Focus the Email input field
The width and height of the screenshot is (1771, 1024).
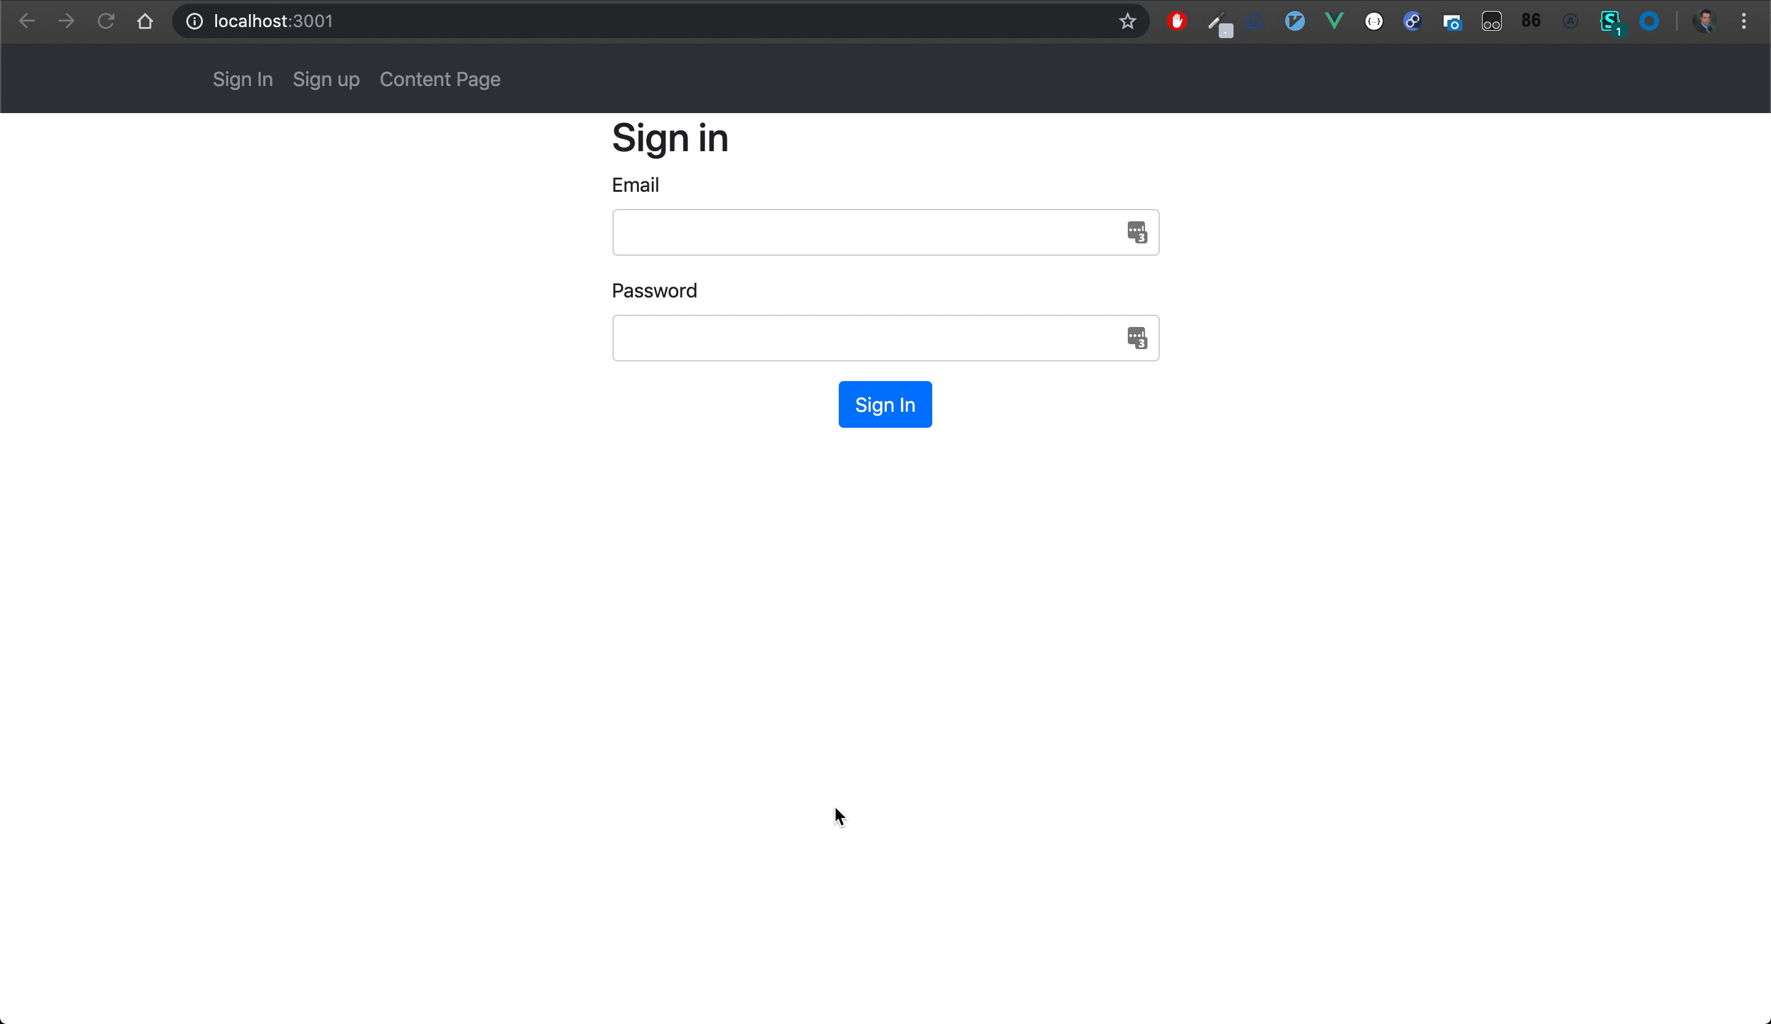tap(865, 232)
